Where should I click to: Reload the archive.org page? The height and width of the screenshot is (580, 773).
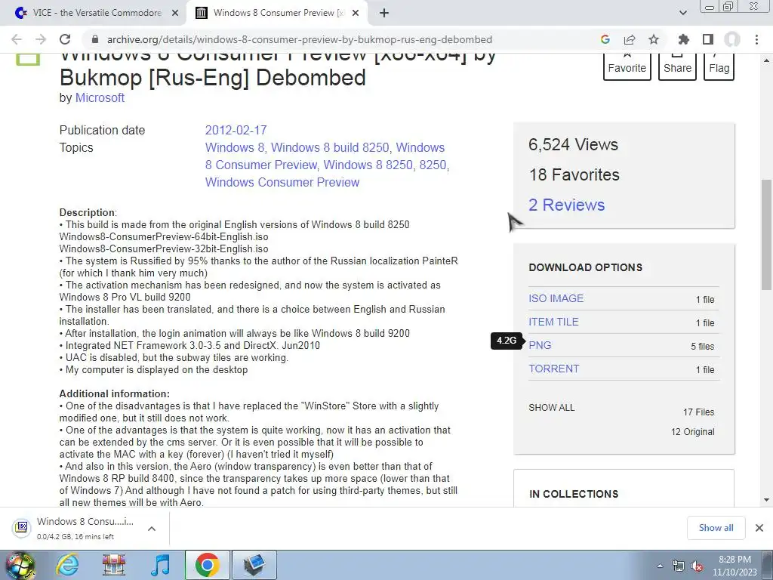[65, 39]
